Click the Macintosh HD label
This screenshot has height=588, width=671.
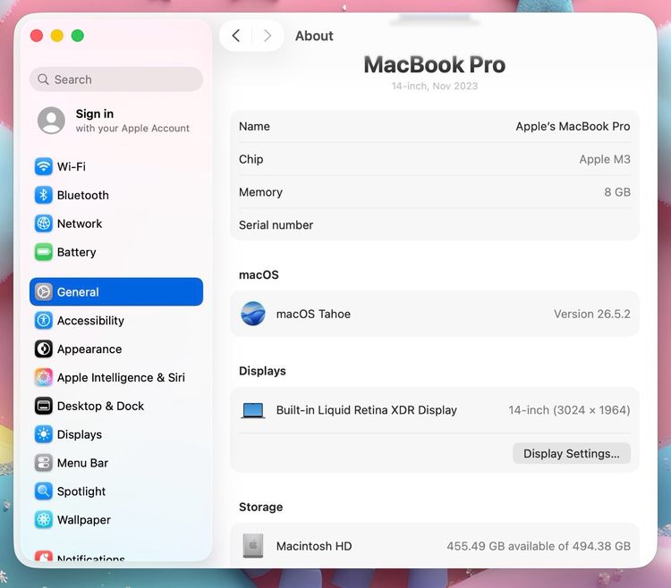(x=314, y=546)
